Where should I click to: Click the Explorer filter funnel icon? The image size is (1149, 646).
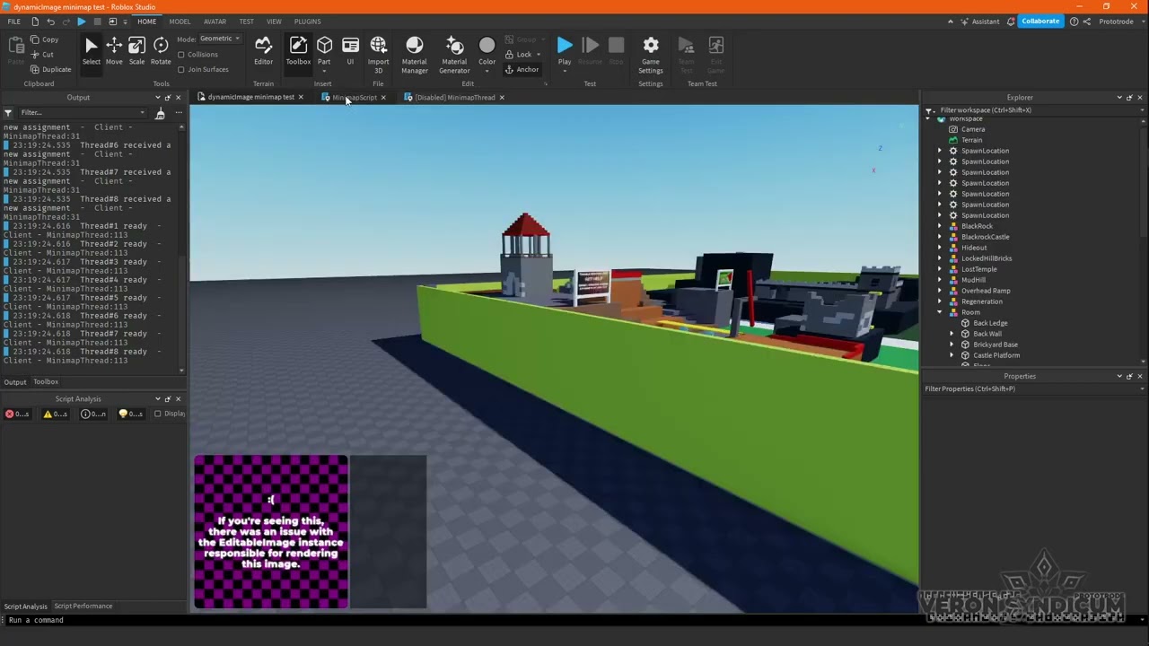930,110
